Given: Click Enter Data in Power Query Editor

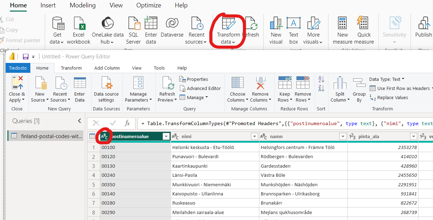Looking at the screenshot, I should click(80, 89).
